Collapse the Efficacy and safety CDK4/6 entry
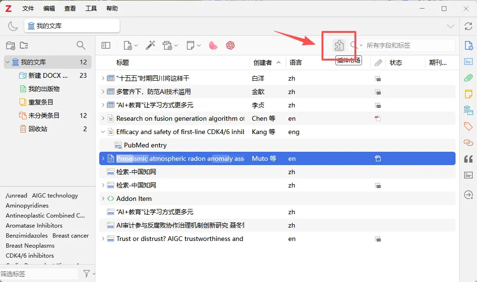 104,132
